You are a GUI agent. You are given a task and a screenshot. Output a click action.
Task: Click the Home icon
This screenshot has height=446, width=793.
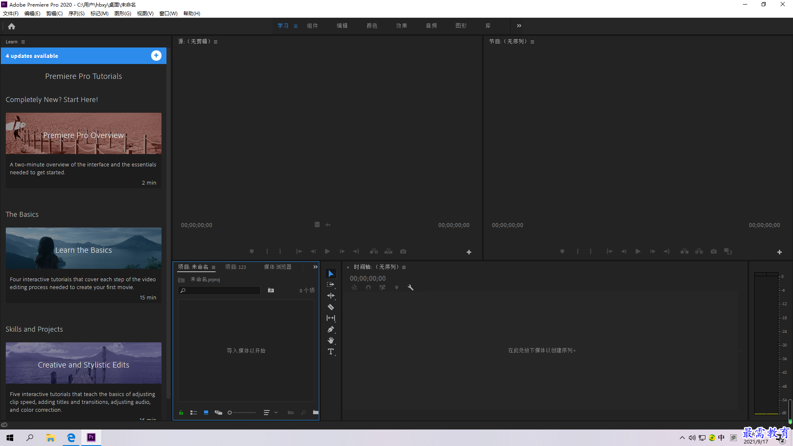coord(12,26)
